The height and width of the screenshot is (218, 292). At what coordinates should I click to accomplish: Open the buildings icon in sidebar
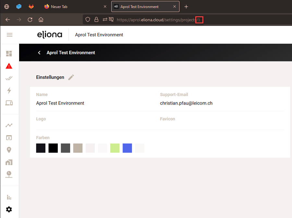point(9,162)
